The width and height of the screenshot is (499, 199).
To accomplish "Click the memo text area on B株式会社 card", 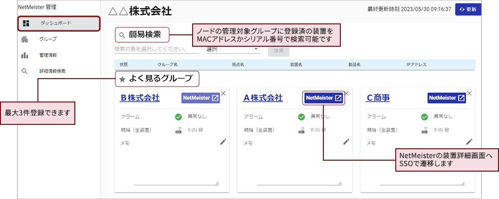I will coord(177,166).
